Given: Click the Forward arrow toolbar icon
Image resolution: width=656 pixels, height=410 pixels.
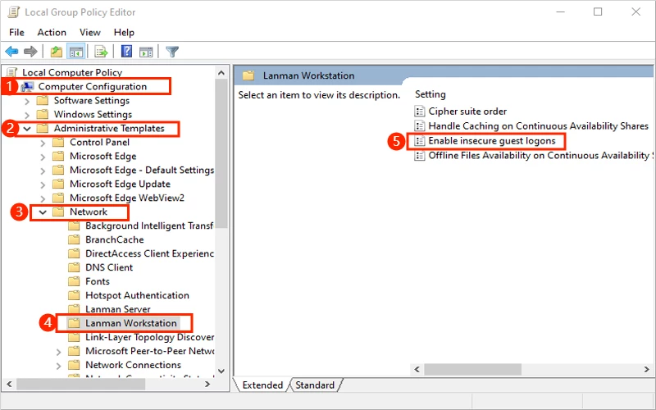Looking at the screenshot, I should pos(30,52).
